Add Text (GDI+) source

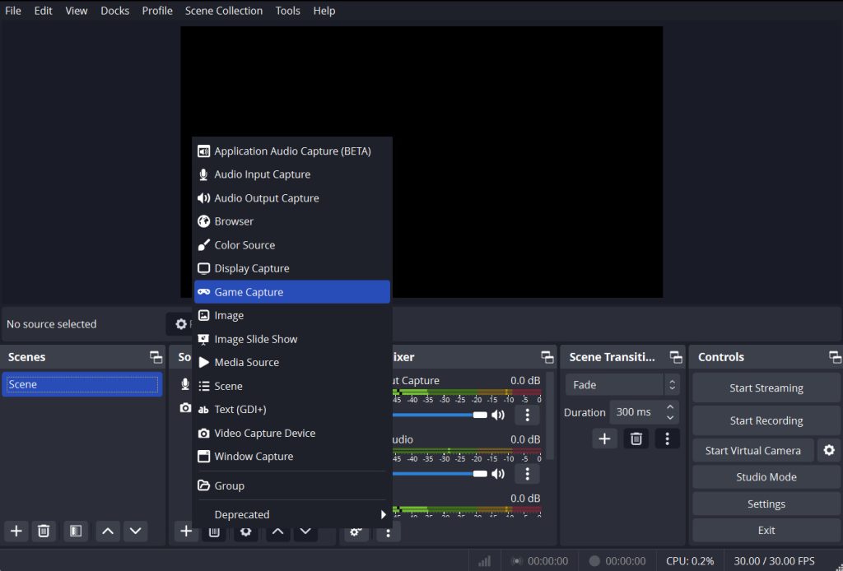coord(292,409)
